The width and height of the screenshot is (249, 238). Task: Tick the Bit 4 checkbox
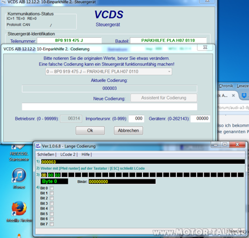pyautogui.click(x=52, y=209)
